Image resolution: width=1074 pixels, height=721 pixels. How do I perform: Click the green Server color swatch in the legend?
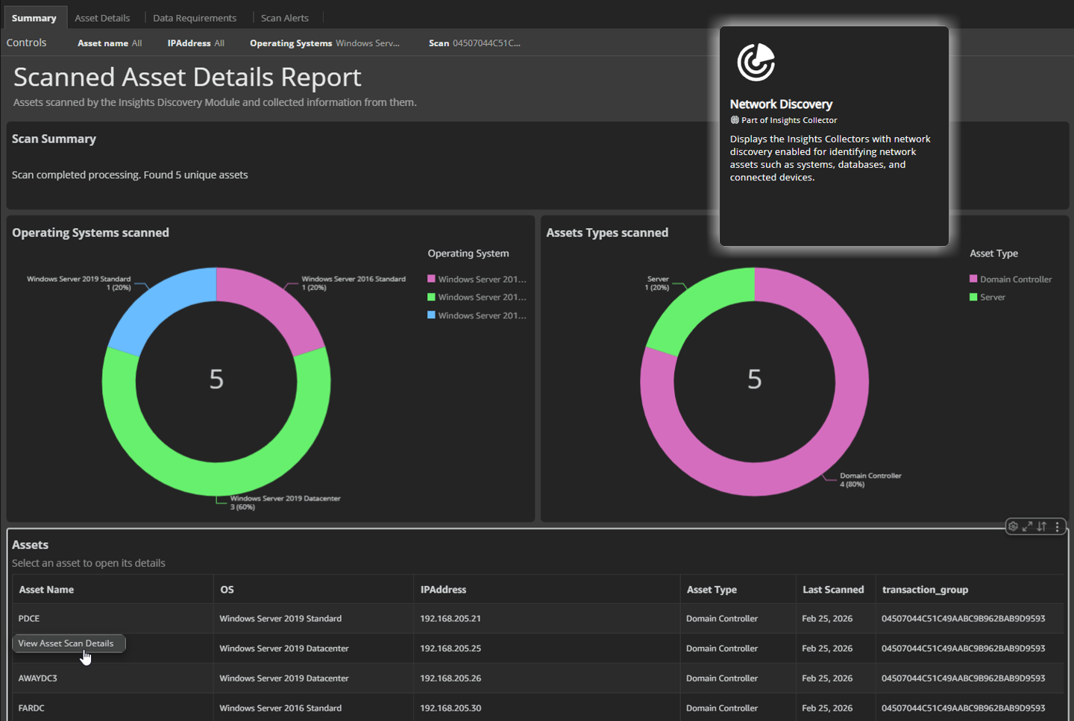(973, 297)
